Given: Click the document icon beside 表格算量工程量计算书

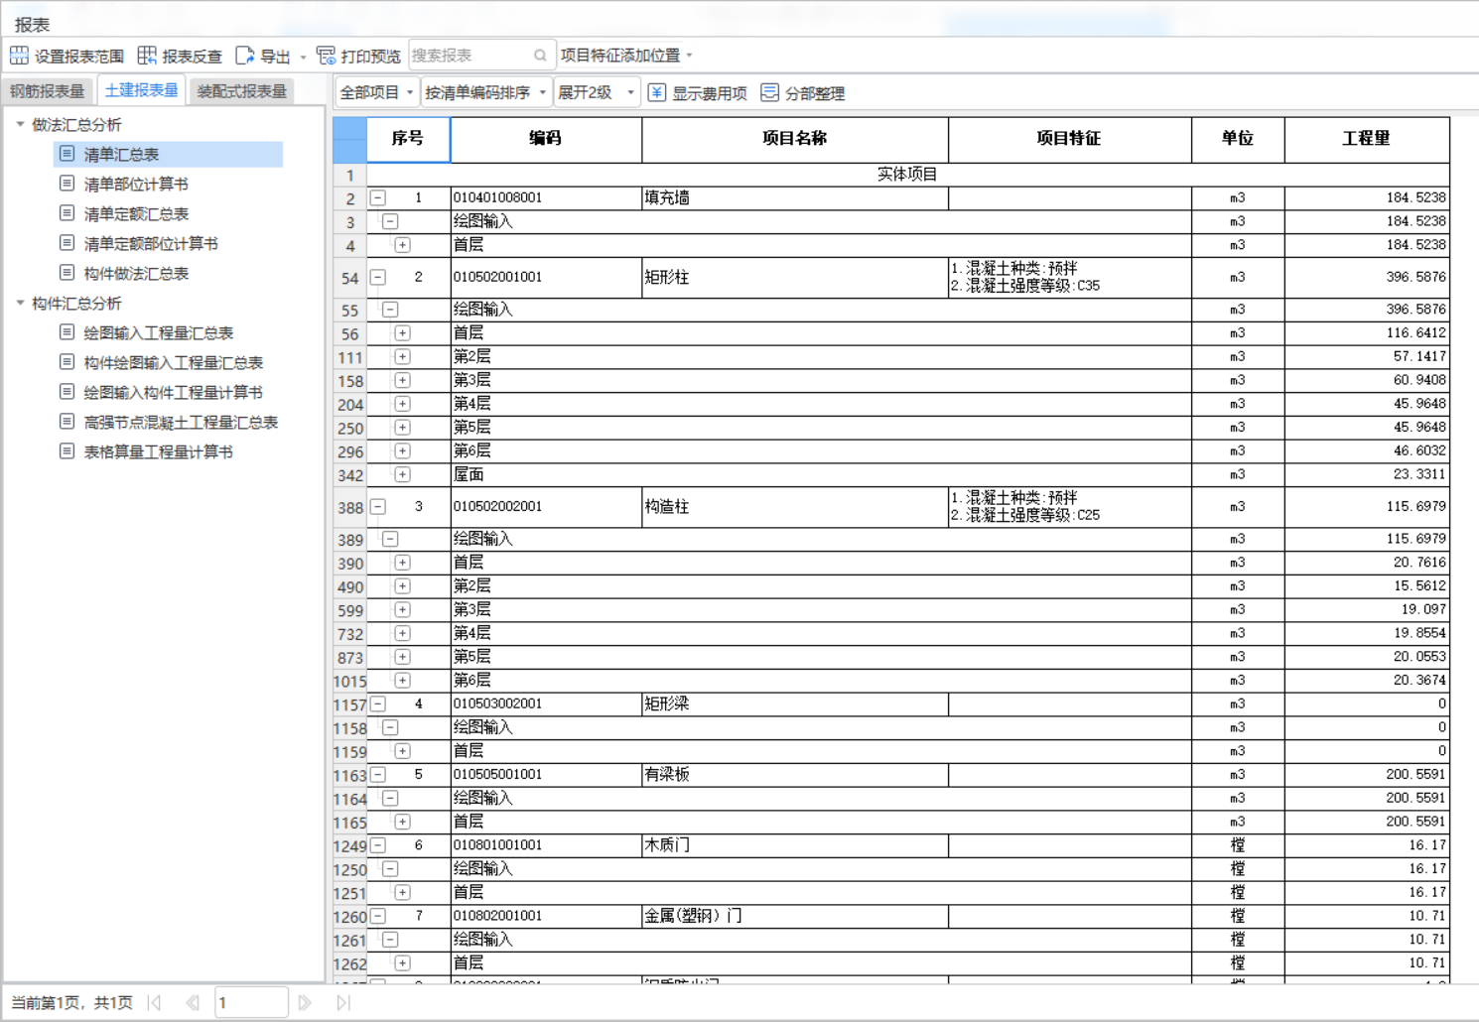Looking at the screenshot, I should click(x=67, y=451).
